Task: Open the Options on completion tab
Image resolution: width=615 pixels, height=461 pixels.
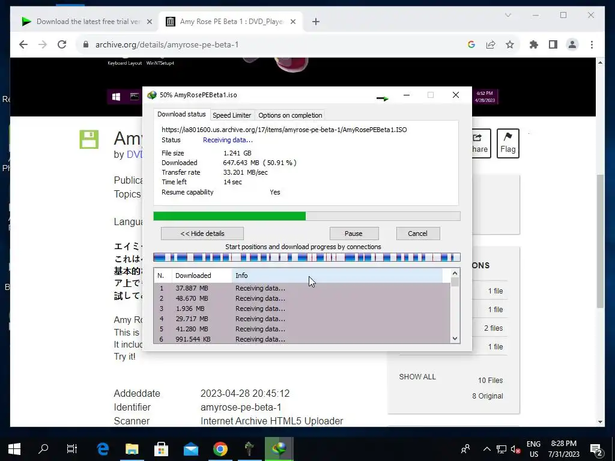Action: point(290,115)
